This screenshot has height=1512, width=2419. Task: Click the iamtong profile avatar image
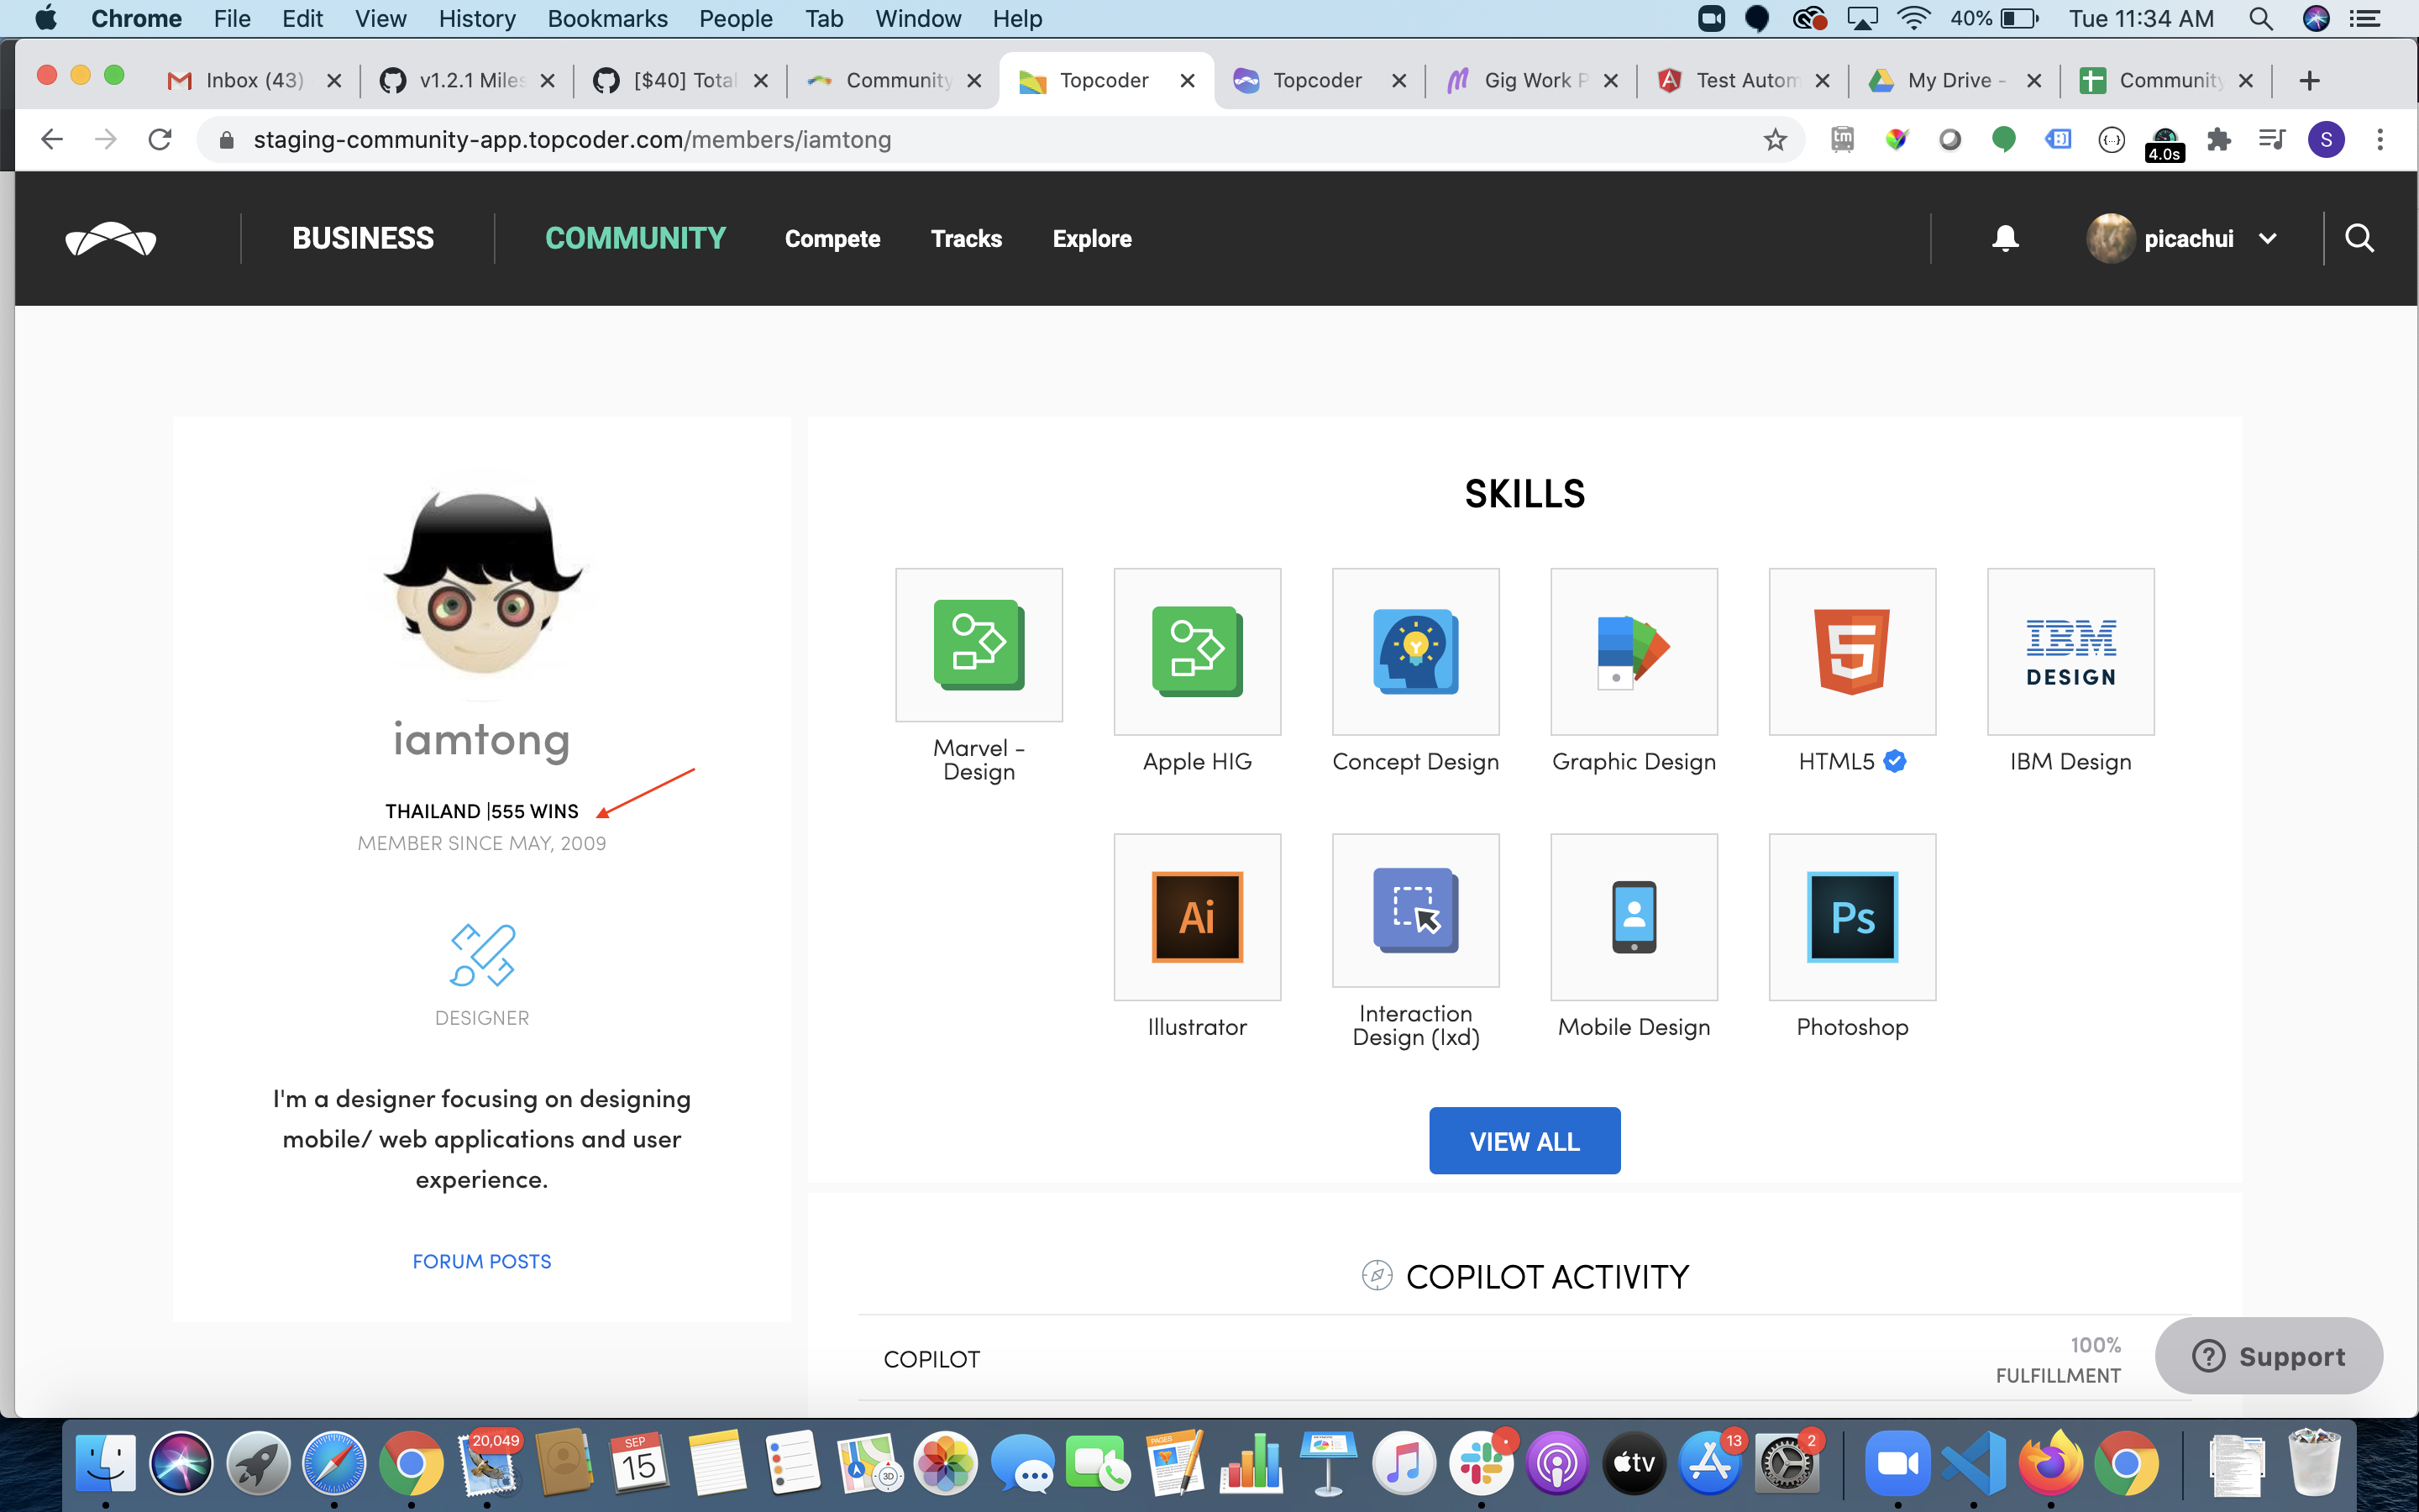click(482, 584)
